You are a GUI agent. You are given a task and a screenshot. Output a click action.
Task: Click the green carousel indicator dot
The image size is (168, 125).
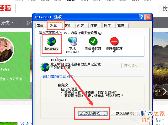156,91
